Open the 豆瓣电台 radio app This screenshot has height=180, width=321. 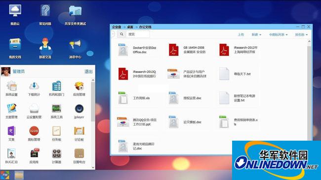(x=79, y=153)
